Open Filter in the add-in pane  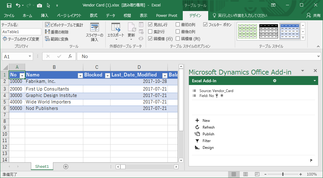coord(203,141)
